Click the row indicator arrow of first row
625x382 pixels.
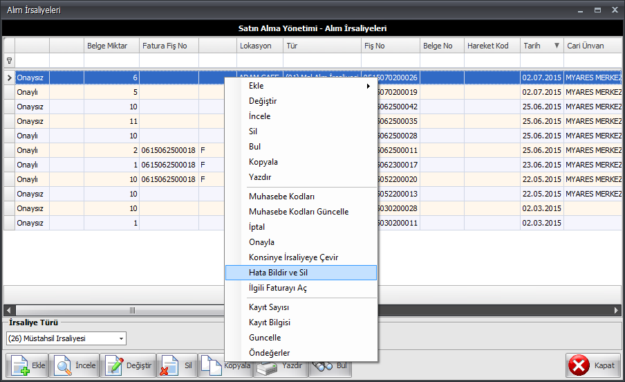tap(9, 78)
